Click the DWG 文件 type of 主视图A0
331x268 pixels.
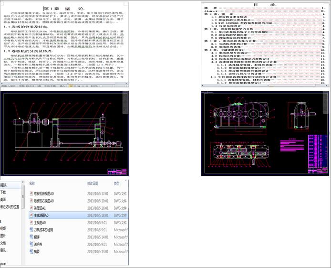tap(120, 223)
